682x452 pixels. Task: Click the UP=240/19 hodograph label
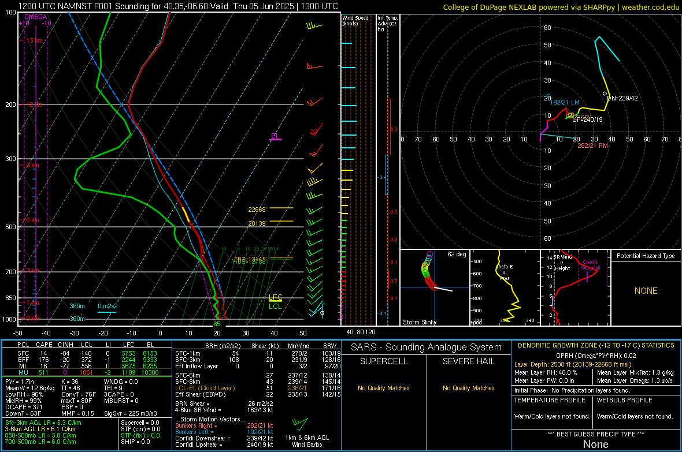tap(588, 119)
